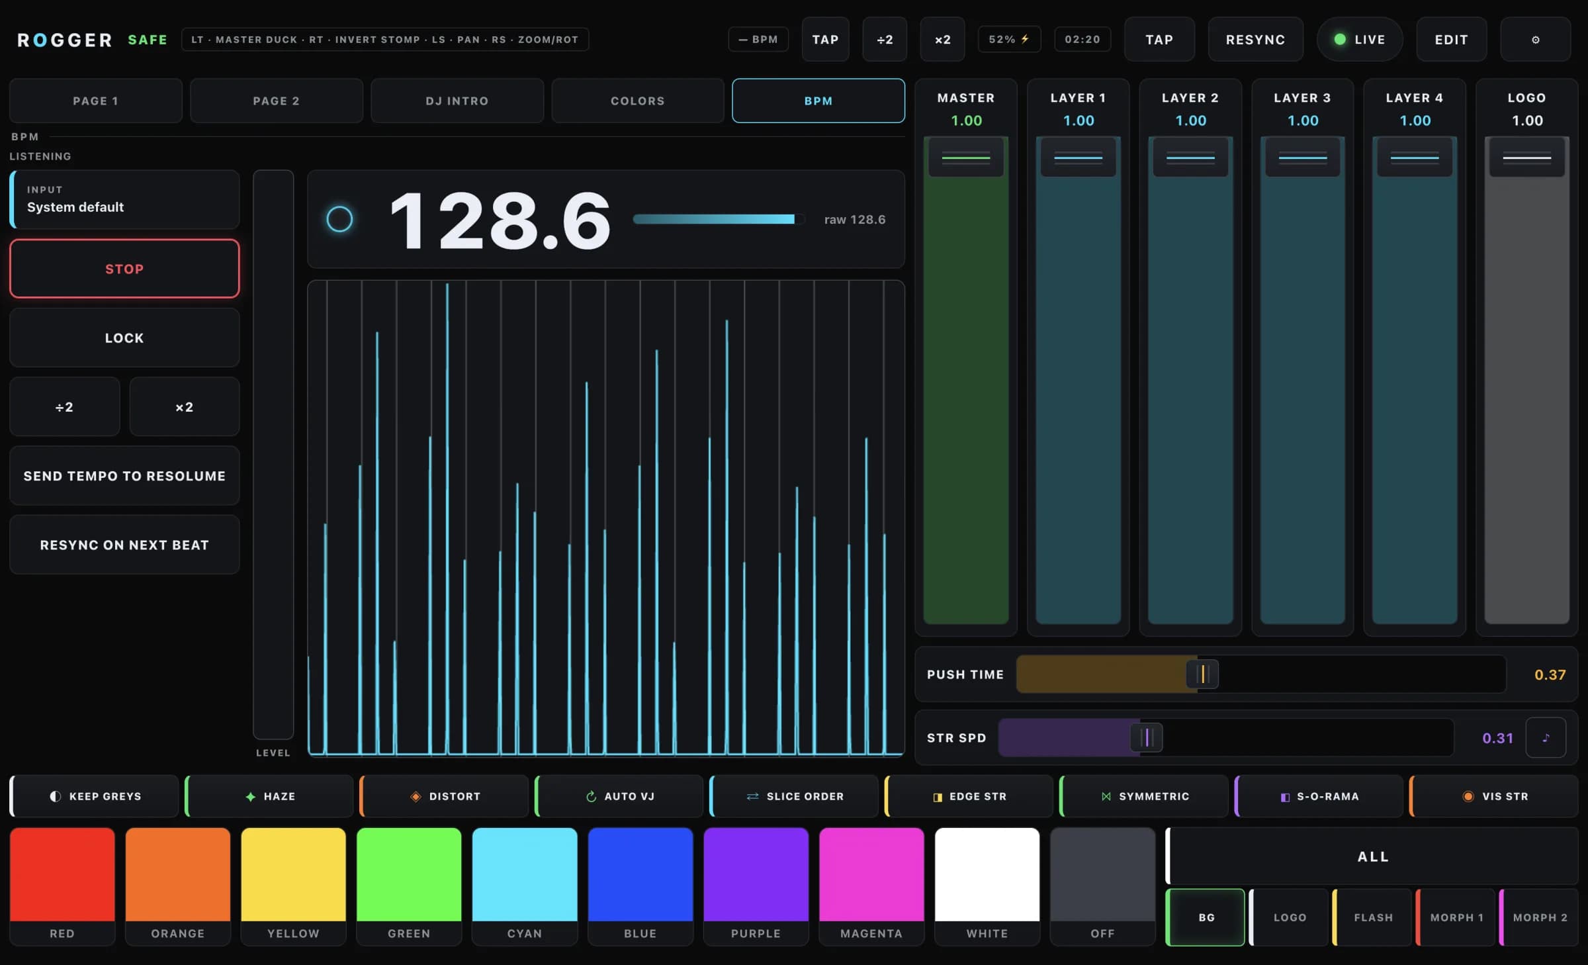This screenshot has width=1588, height=965.
Task: Select the CYAN color swatch
Action: 525,886
